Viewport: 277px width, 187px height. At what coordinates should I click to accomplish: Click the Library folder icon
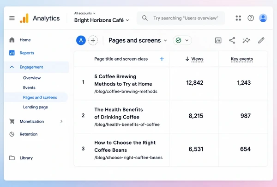point(12,158)
